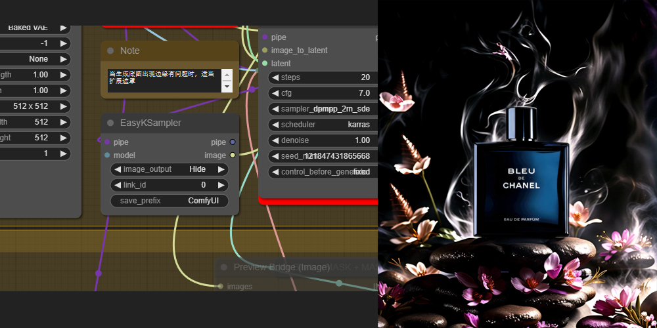Viewport: 657px width, 328px height.
Task: Click the image output port on EasyKSampler
Action: (x=233, y=155)
